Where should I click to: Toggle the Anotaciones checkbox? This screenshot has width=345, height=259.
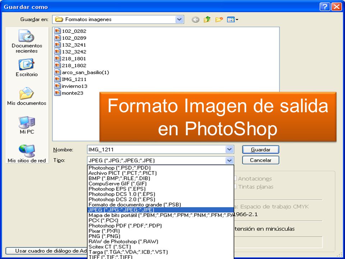(x=235, y=178)
